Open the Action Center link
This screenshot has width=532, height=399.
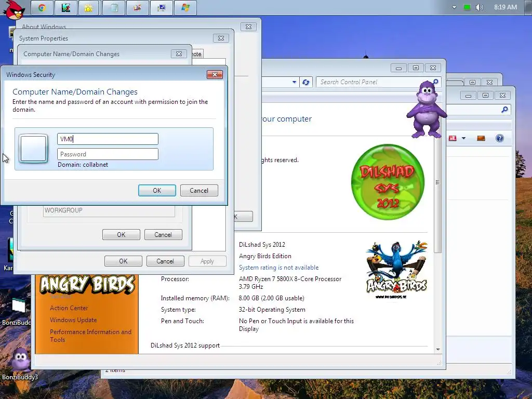coord(69,308)
